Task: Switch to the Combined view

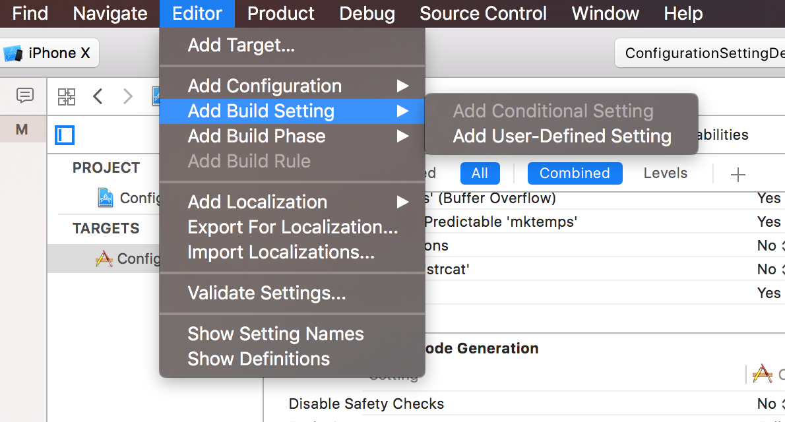Action: (575, 173)
